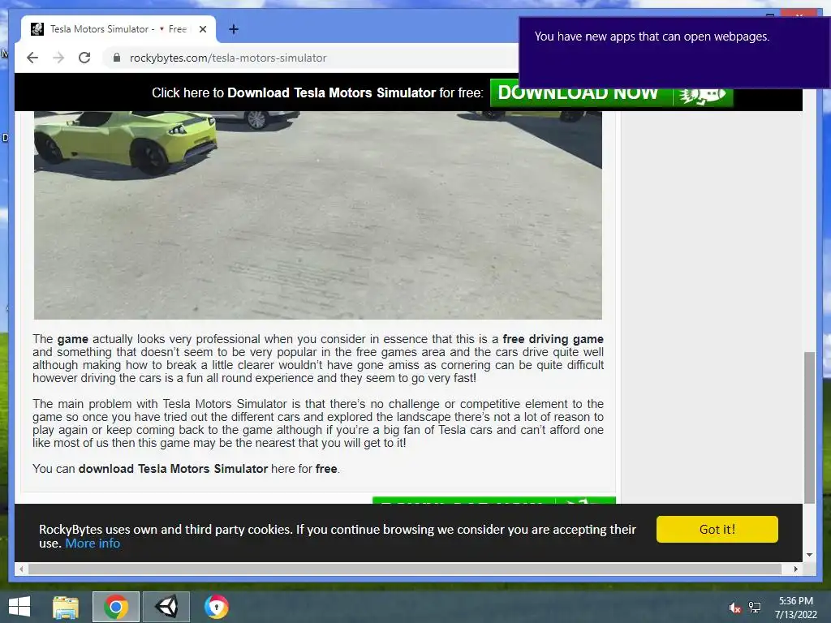The height and width of the screenshot is (623, 831).
Task: Click the muted volume tray icon
Action: [734, 608]
